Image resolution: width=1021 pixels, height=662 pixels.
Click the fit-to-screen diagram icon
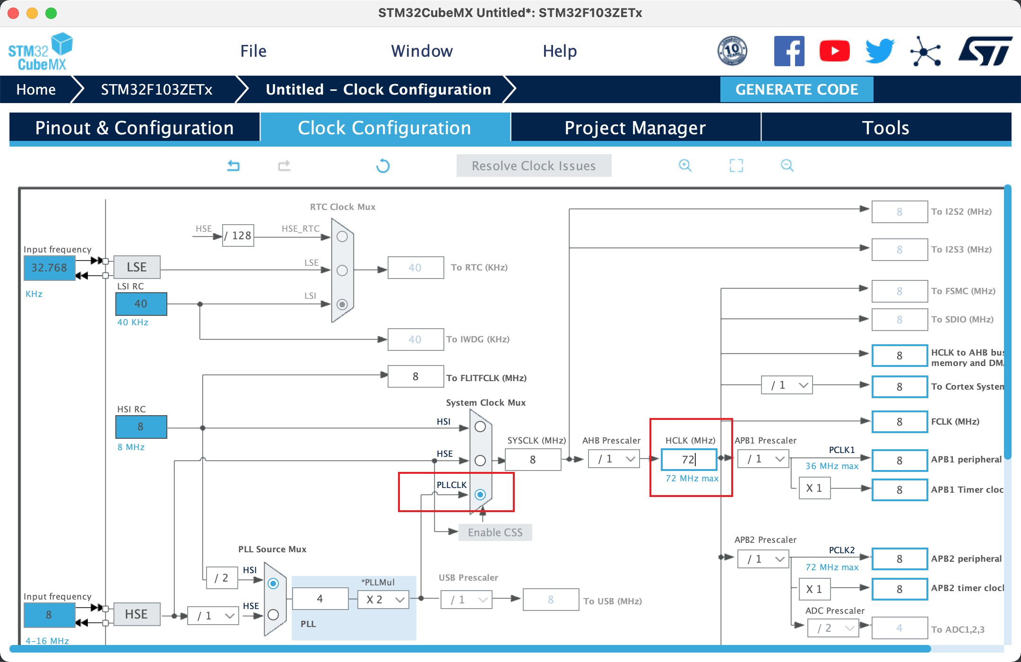736,165
